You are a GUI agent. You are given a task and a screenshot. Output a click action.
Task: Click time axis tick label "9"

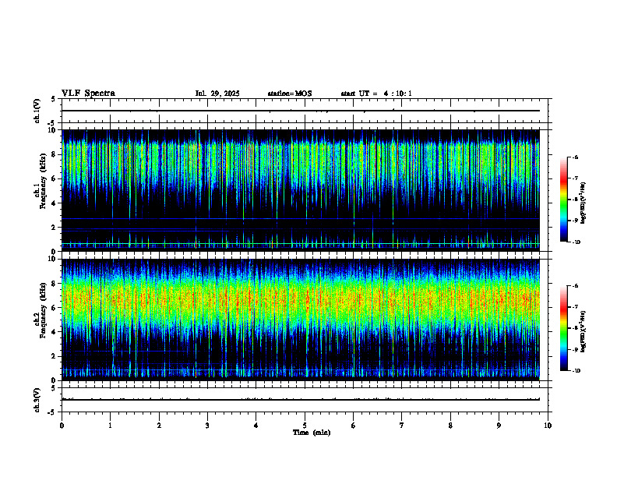click(499, 426)
